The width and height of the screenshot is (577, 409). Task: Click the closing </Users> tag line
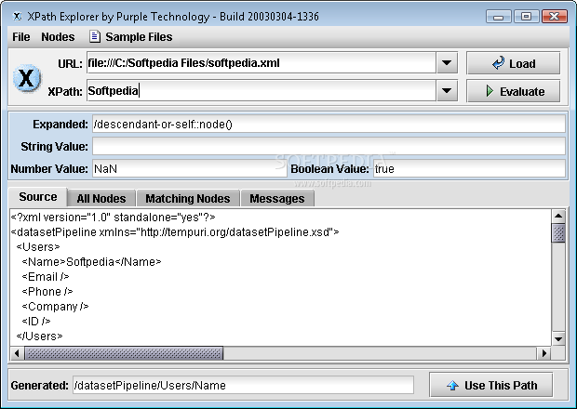click(39, 336)
